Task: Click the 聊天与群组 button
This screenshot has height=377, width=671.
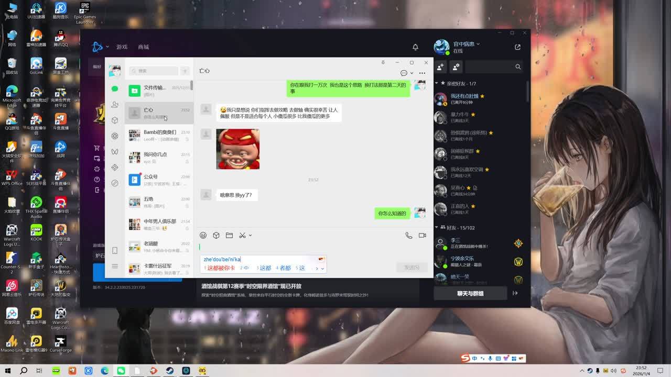Action: [x=470, y=293]
